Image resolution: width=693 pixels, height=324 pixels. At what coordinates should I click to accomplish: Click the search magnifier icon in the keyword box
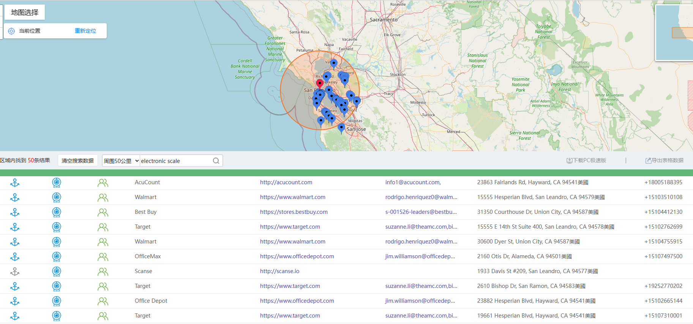[216, 161]
